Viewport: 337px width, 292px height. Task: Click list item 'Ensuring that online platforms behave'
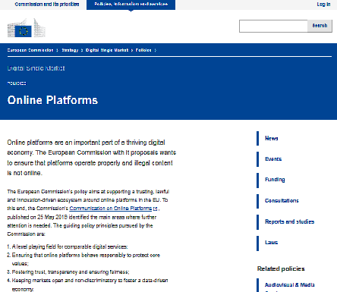(x=86, y=259)
